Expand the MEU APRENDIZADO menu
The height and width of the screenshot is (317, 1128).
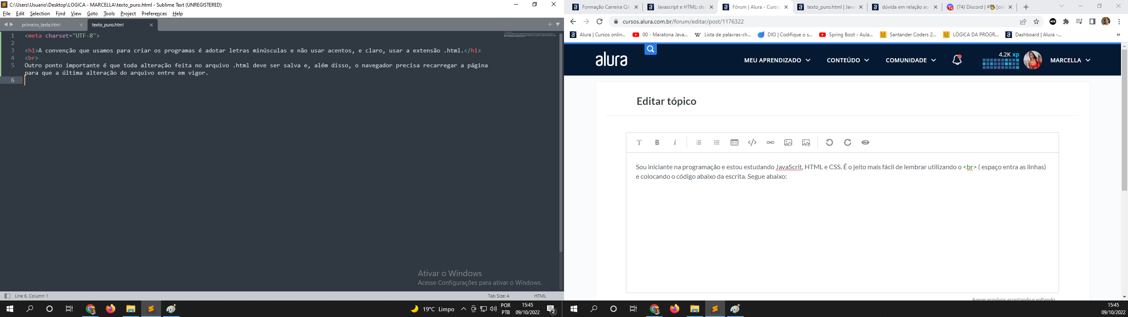pyautogui.click(x=777, y=60)
